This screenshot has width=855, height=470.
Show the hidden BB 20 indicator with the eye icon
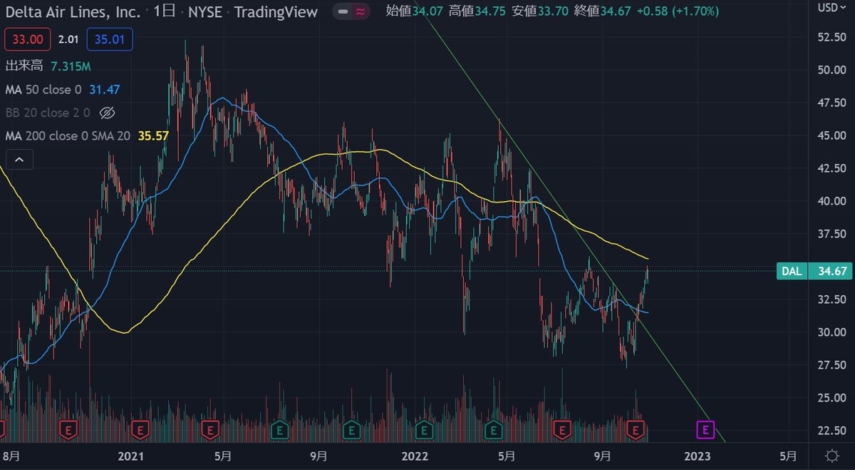107,113
